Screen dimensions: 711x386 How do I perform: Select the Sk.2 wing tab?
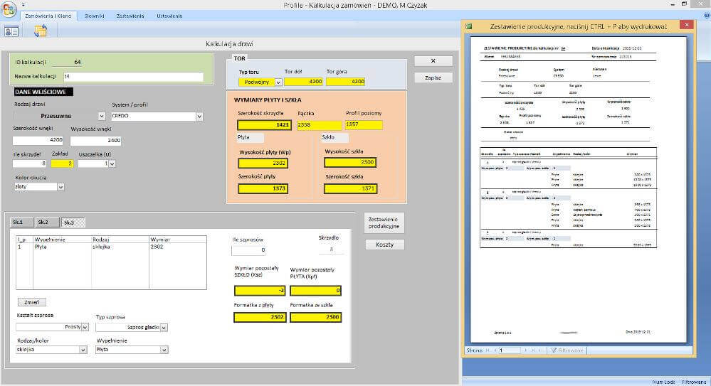click(47, 223)
